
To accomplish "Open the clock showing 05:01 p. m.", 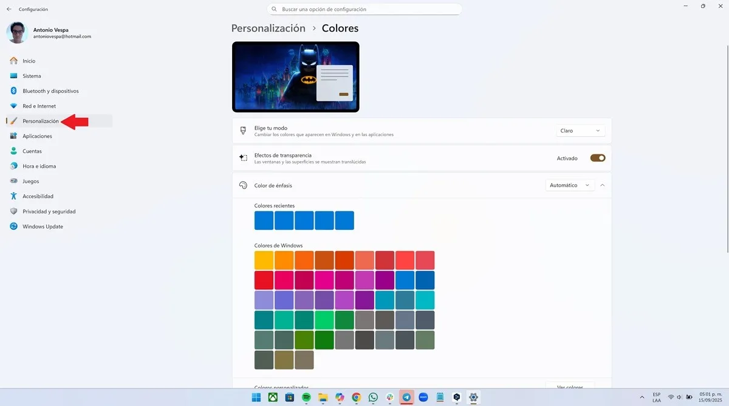I will pos(710,397).
